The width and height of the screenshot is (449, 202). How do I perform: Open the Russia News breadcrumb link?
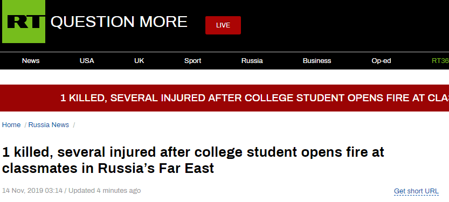(x=49, y=125)
